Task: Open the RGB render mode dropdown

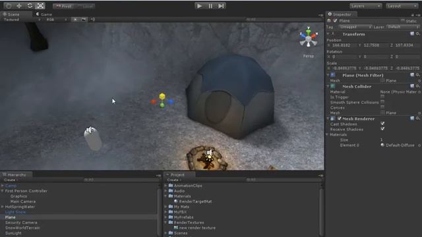Action: click(57, 20)
